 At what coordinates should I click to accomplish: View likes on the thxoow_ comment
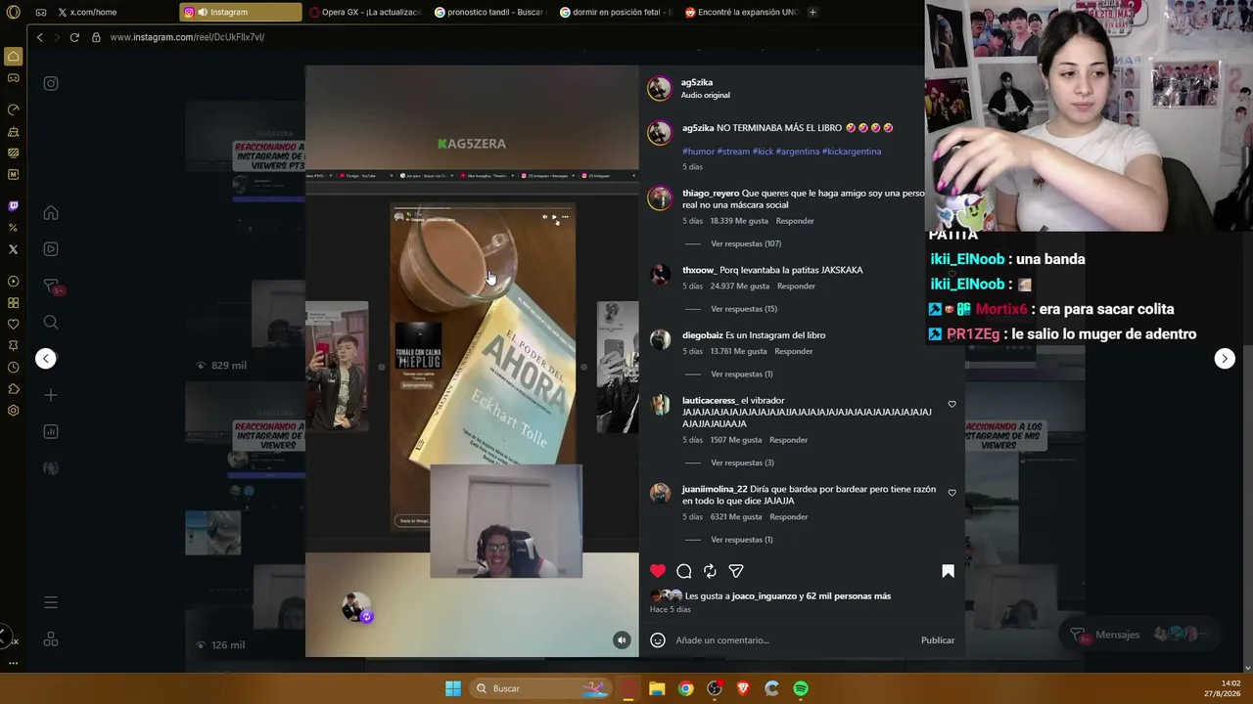click(739, 286)
